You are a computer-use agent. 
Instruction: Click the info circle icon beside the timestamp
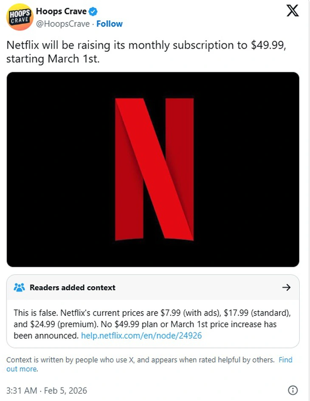tap(293, 390)
